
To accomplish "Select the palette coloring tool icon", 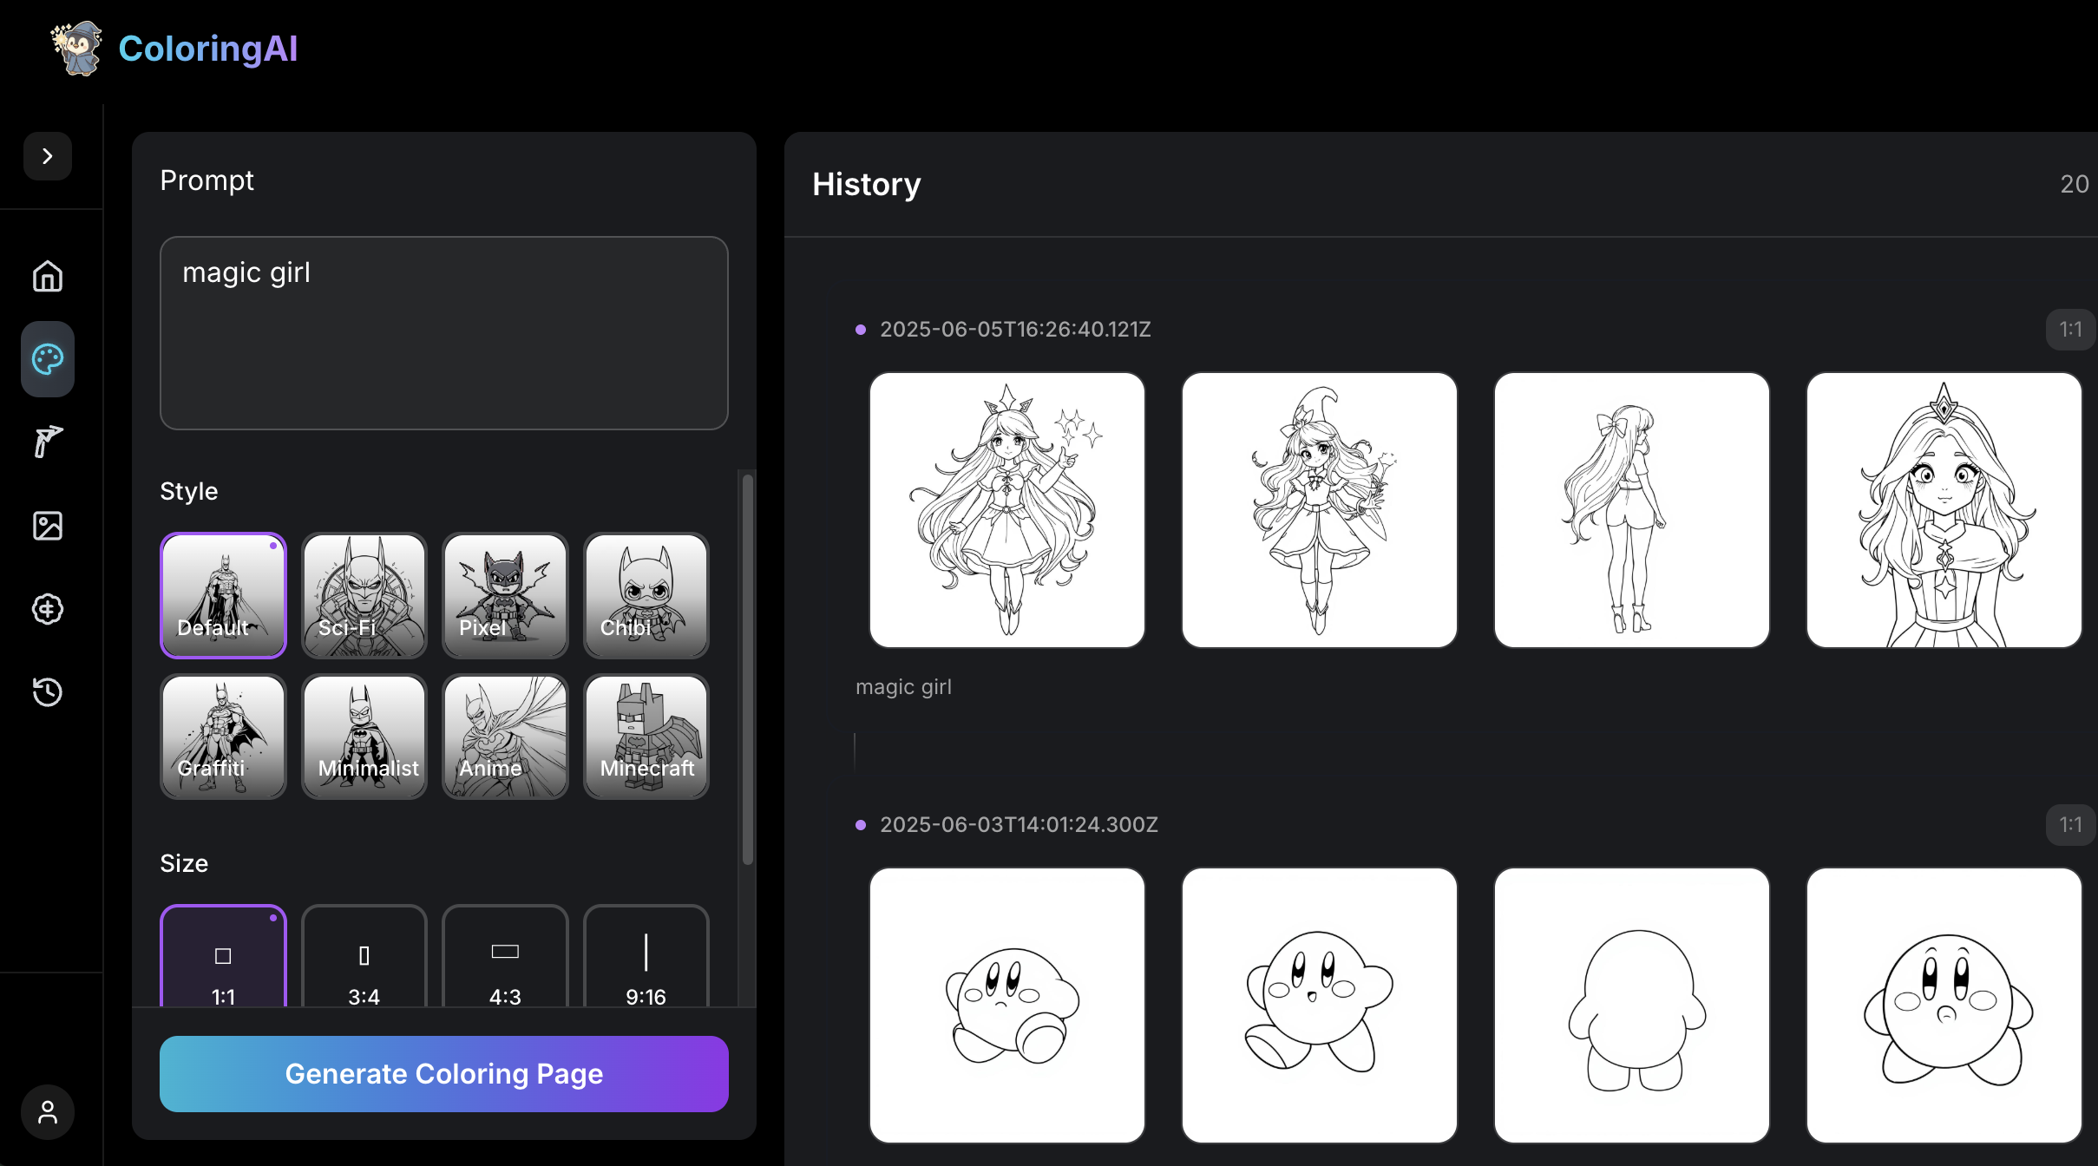I will pos(48,359).
